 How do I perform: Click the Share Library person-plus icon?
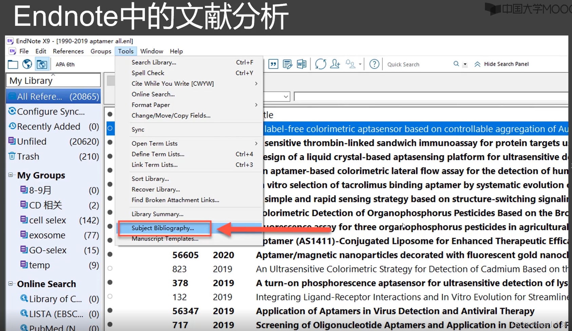[x=335, y=64]
